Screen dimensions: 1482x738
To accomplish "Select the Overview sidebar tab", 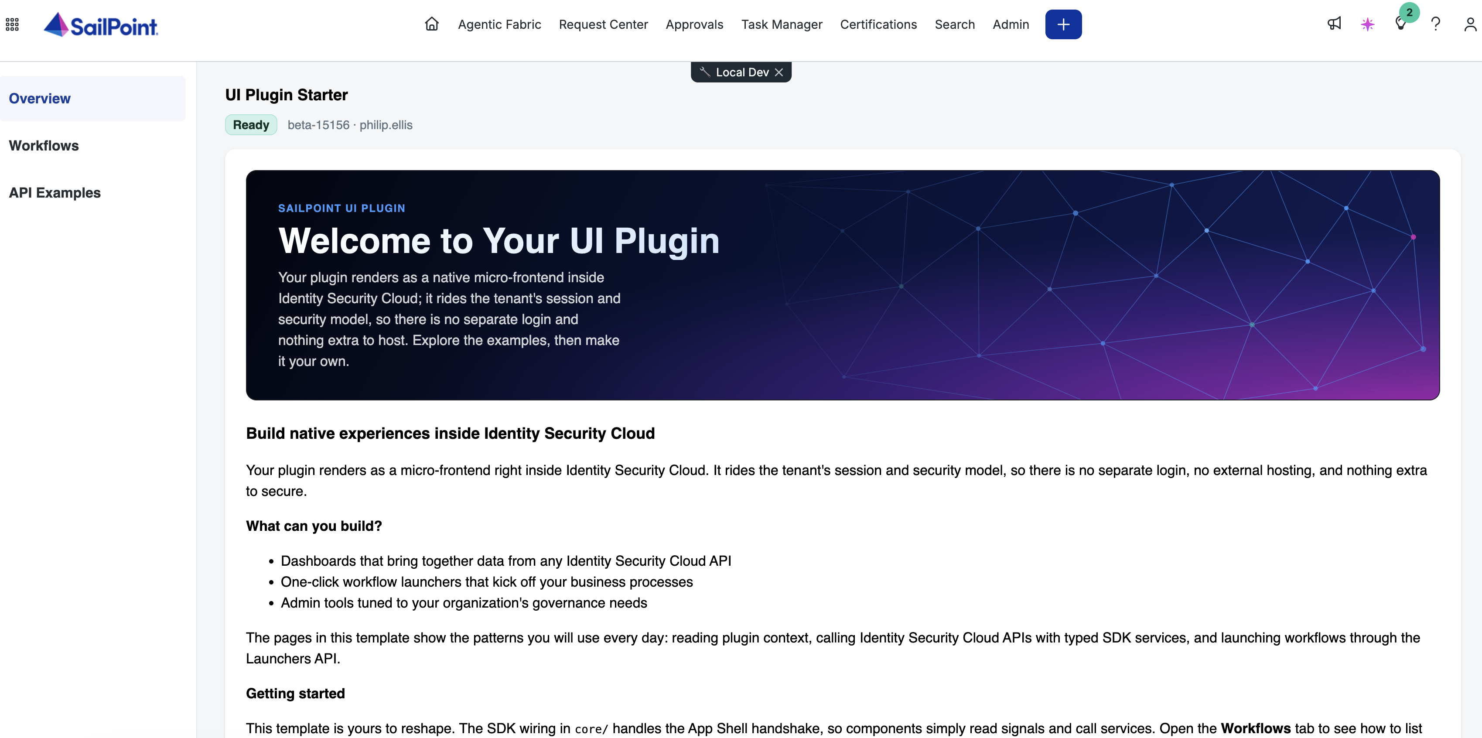I will pos(92,99).
